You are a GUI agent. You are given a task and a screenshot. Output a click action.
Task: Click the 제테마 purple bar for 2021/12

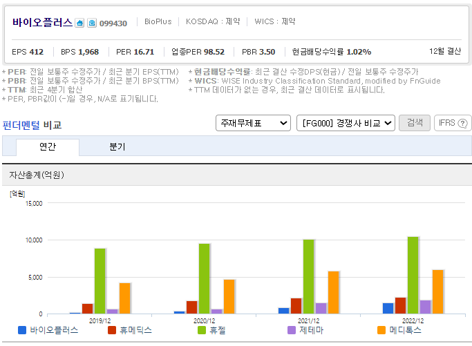[321, 309]
